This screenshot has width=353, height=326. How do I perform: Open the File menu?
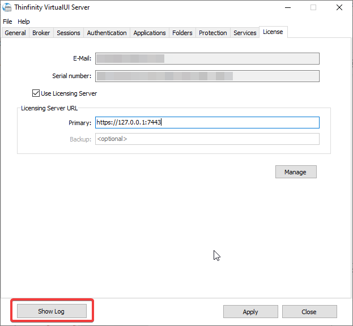pos(7,22)
